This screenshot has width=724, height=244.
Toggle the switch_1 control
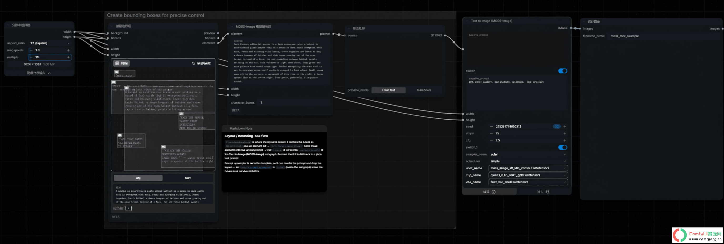(563, 148)
